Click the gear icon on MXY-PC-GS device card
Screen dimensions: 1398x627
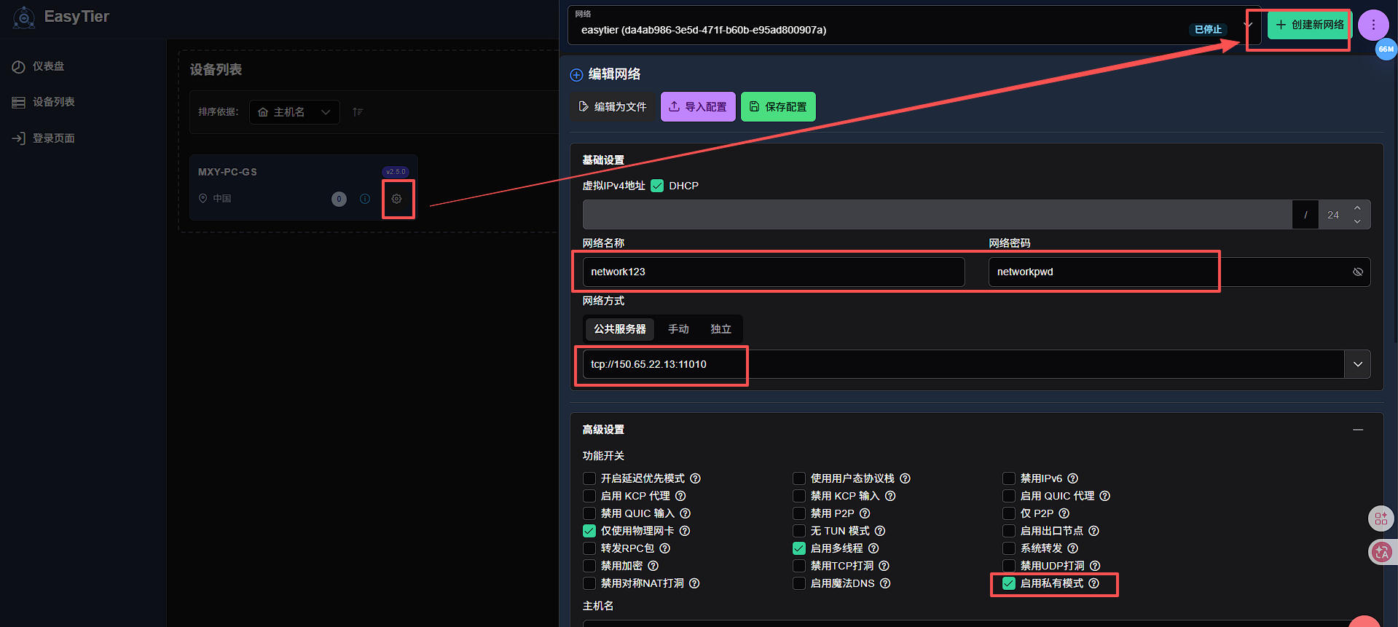396,199
